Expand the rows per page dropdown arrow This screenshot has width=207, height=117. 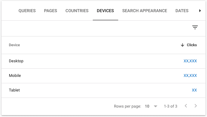coord(156,106)
